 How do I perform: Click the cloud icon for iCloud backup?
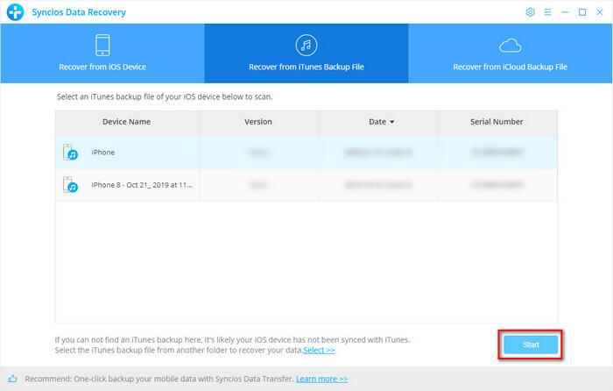pos(511,46)
